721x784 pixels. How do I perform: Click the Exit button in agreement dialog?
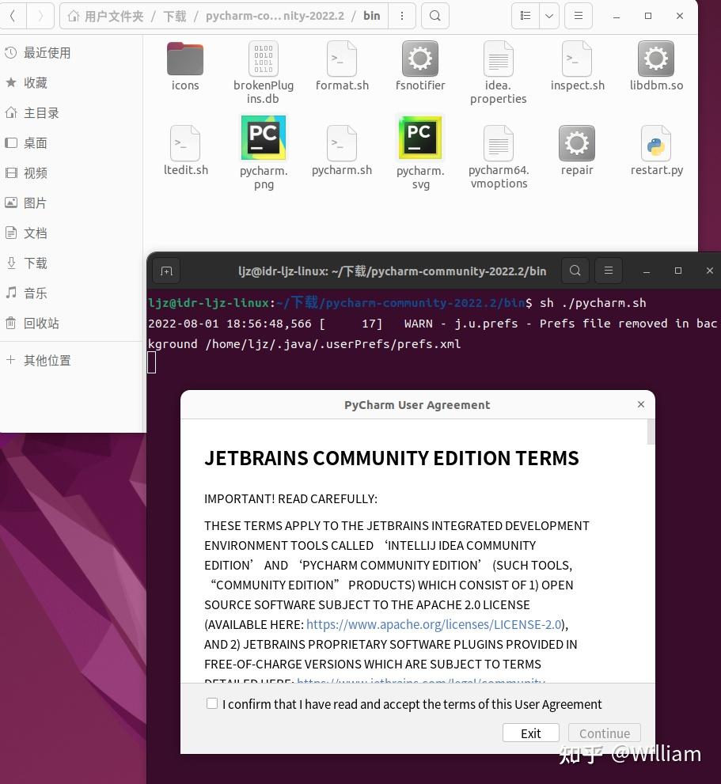pos(530,733)
